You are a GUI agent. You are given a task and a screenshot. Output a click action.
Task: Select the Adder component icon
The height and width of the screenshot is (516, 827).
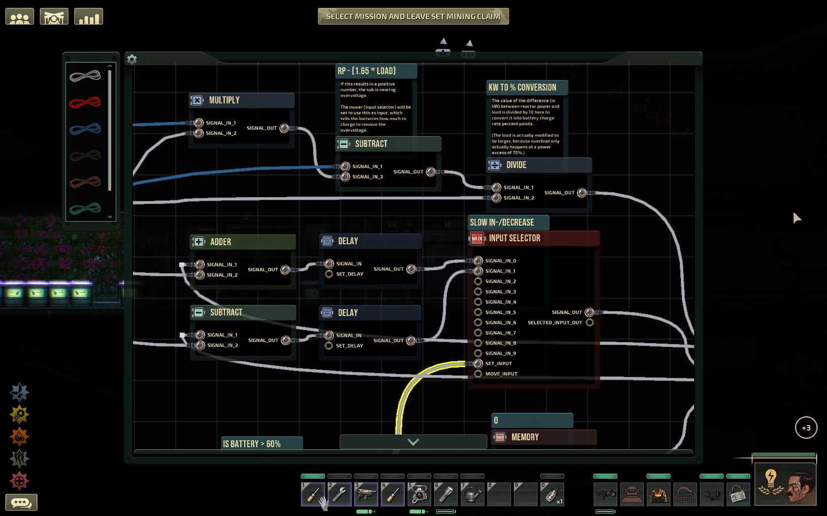198,242
